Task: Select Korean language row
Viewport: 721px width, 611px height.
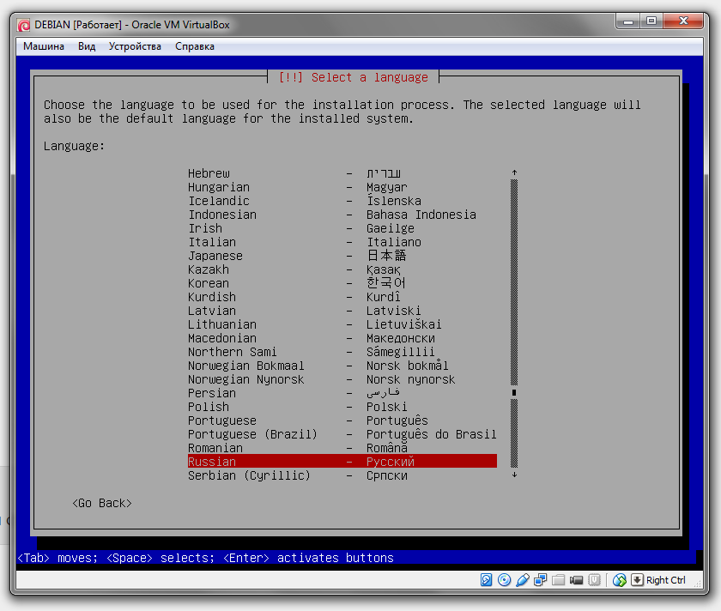Action: [x=342, y=283]
